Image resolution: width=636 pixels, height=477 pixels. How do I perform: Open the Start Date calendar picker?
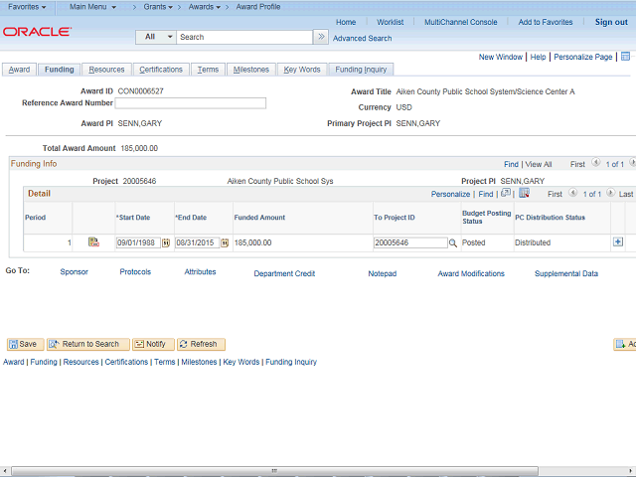click(166, 242)
